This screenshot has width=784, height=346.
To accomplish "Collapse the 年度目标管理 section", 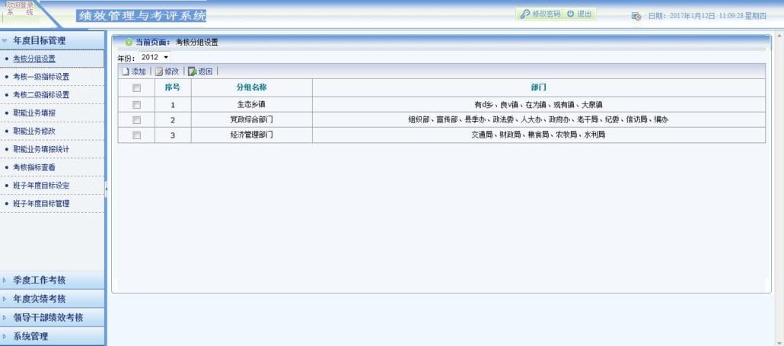I will pyautogui.click(x=53, y=40).
